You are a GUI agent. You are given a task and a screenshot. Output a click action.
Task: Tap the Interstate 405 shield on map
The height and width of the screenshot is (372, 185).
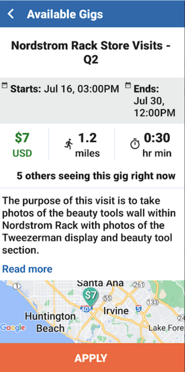coord(86,309)
